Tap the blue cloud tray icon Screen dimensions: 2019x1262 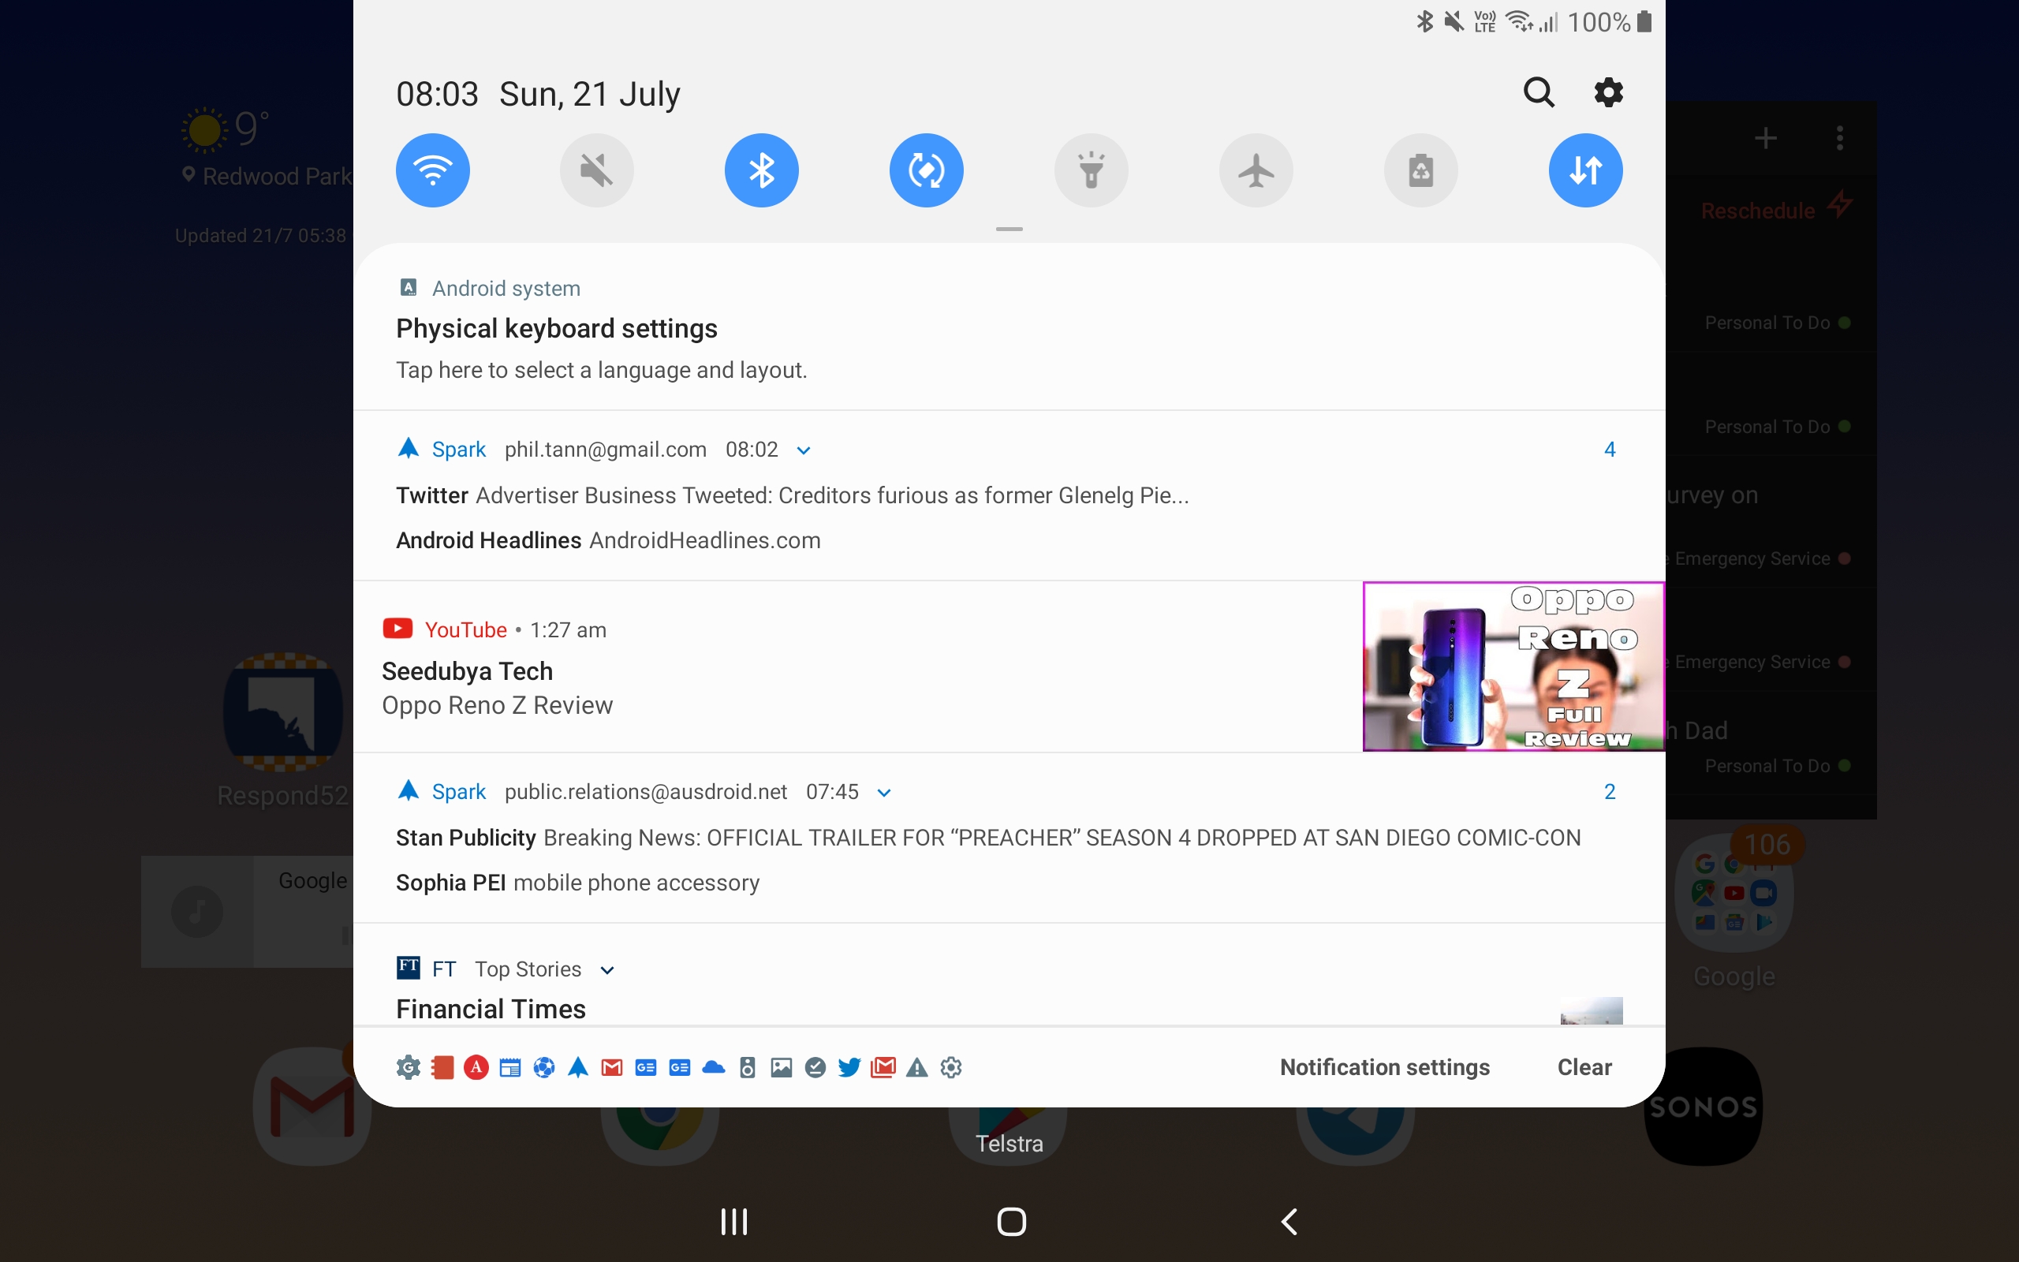pos(713,1067)
